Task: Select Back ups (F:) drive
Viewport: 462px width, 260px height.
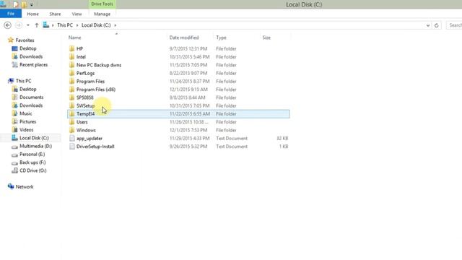Action: [32, 162]
